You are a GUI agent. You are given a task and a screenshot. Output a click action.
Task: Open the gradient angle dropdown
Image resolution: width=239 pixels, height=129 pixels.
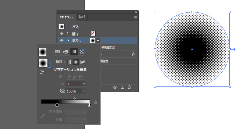[84, 84]
